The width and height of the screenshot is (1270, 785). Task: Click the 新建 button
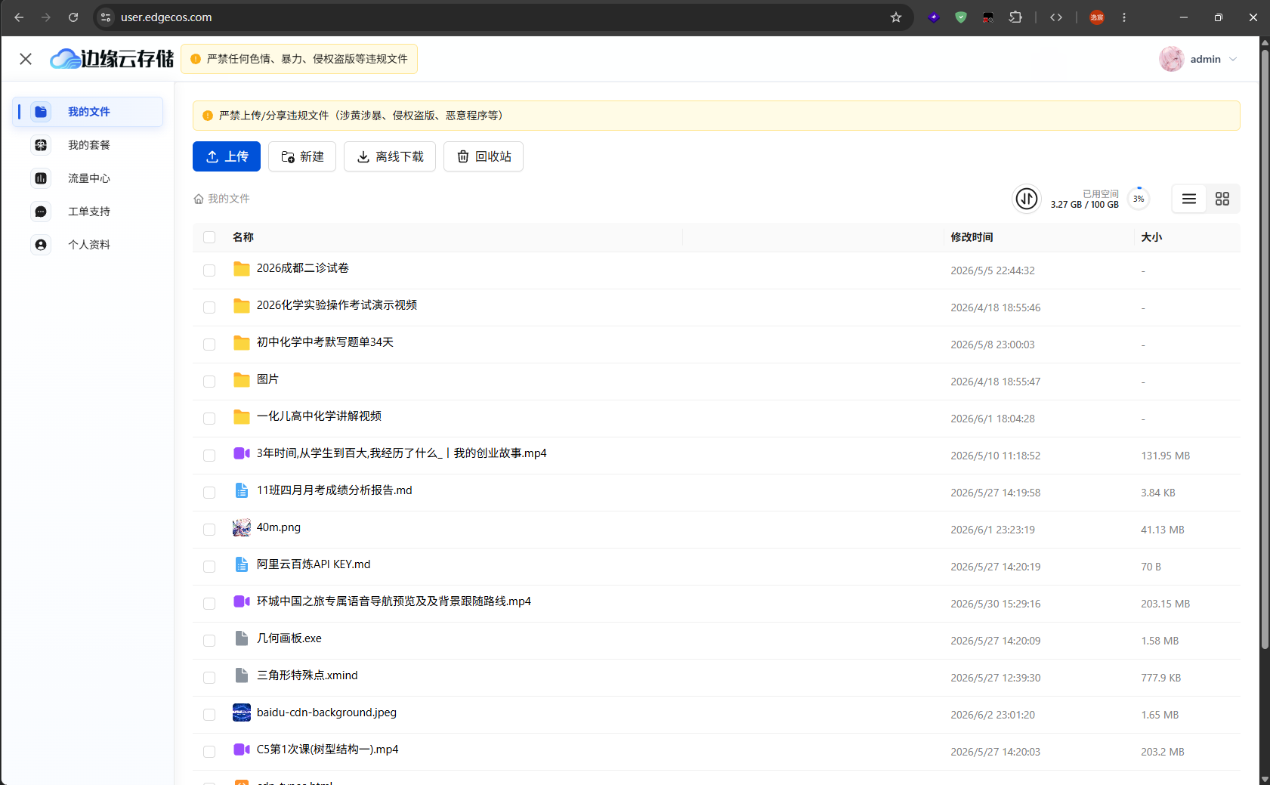302,156
